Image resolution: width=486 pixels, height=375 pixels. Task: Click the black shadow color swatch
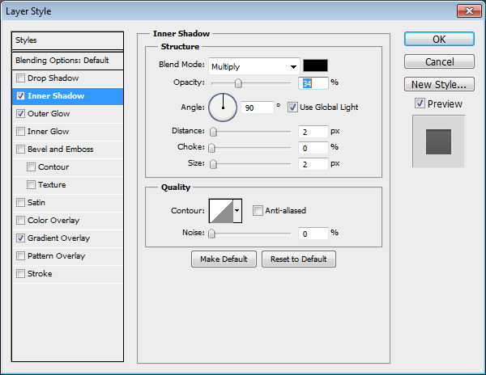[315, 66]
